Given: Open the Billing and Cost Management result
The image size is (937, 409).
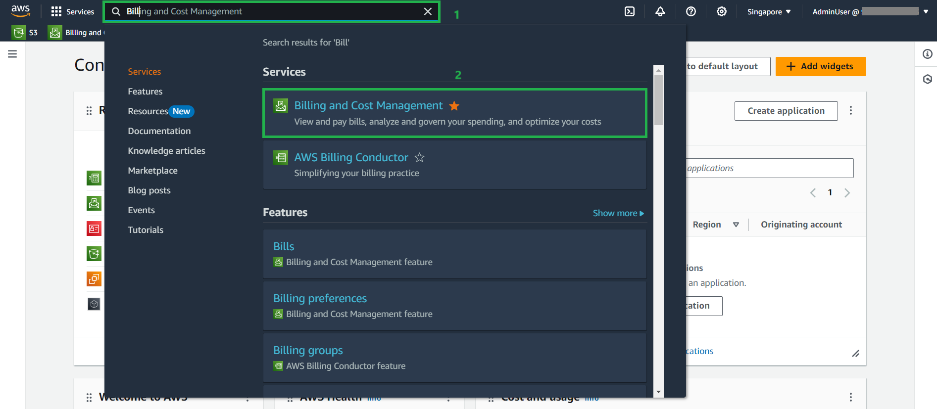Looking at the screenshot, I should click(368, 105).
